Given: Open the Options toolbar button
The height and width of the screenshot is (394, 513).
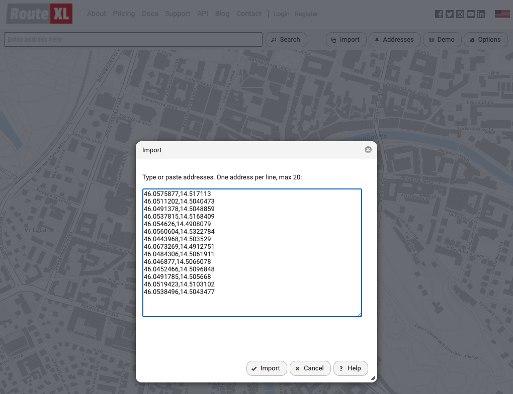Looking at the screenshot, I should pyautogui.click(x=486, y=40).
